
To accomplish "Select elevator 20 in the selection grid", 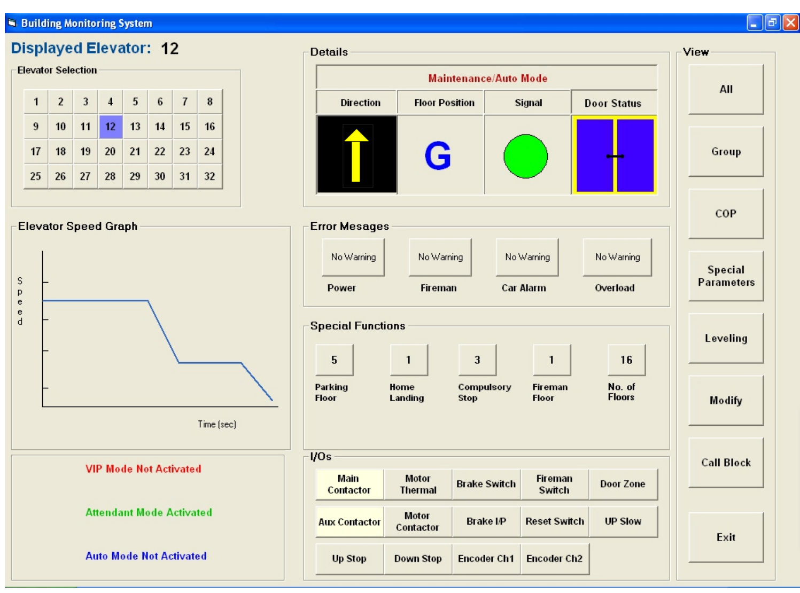I will point(110,152).
